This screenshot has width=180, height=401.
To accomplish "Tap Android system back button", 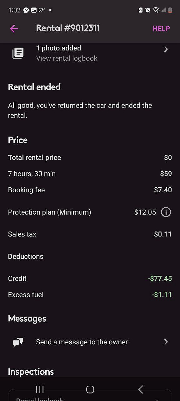I will click(x=141, y=389).
